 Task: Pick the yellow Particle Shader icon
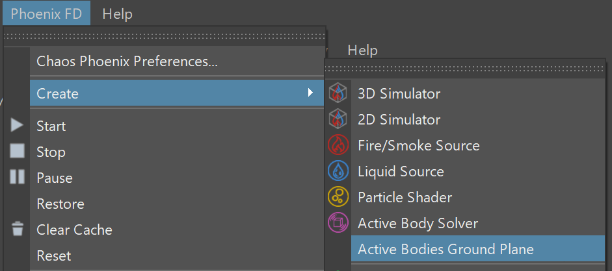pos(338,197)
